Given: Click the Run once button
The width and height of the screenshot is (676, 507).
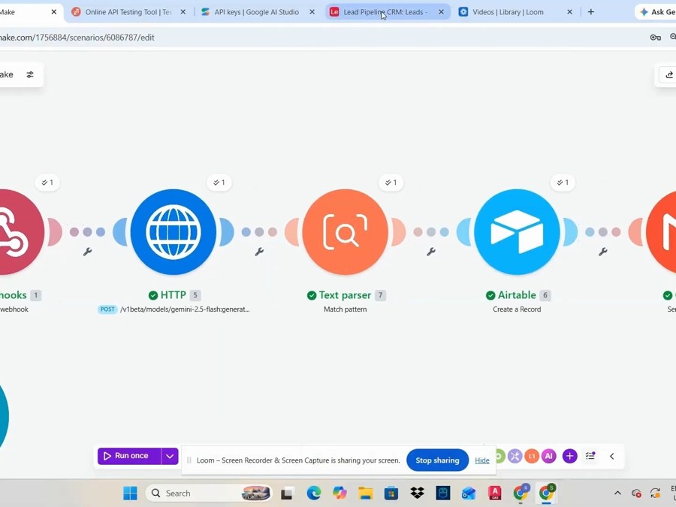Looking at the screenshot, I should (x=129, y=456).
